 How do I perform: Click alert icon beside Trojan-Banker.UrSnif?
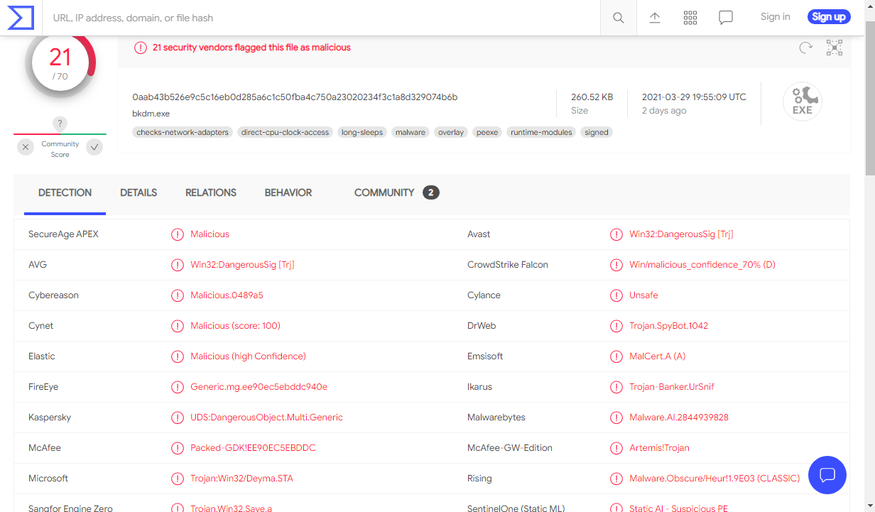tap(616, 387)
